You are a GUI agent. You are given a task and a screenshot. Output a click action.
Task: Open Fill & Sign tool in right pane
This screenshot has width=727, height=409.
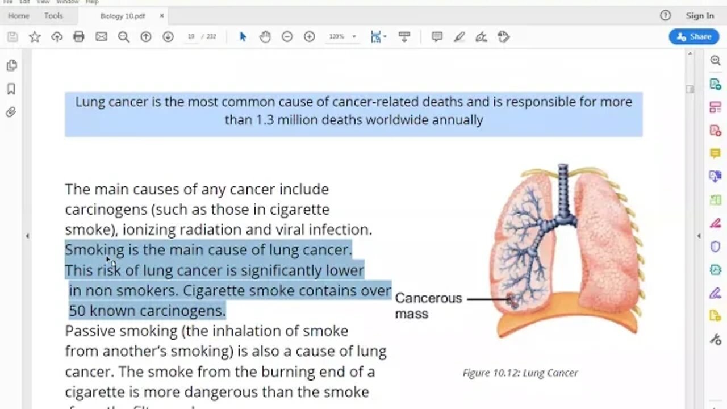pyautogui.click(x=716, y=223)
